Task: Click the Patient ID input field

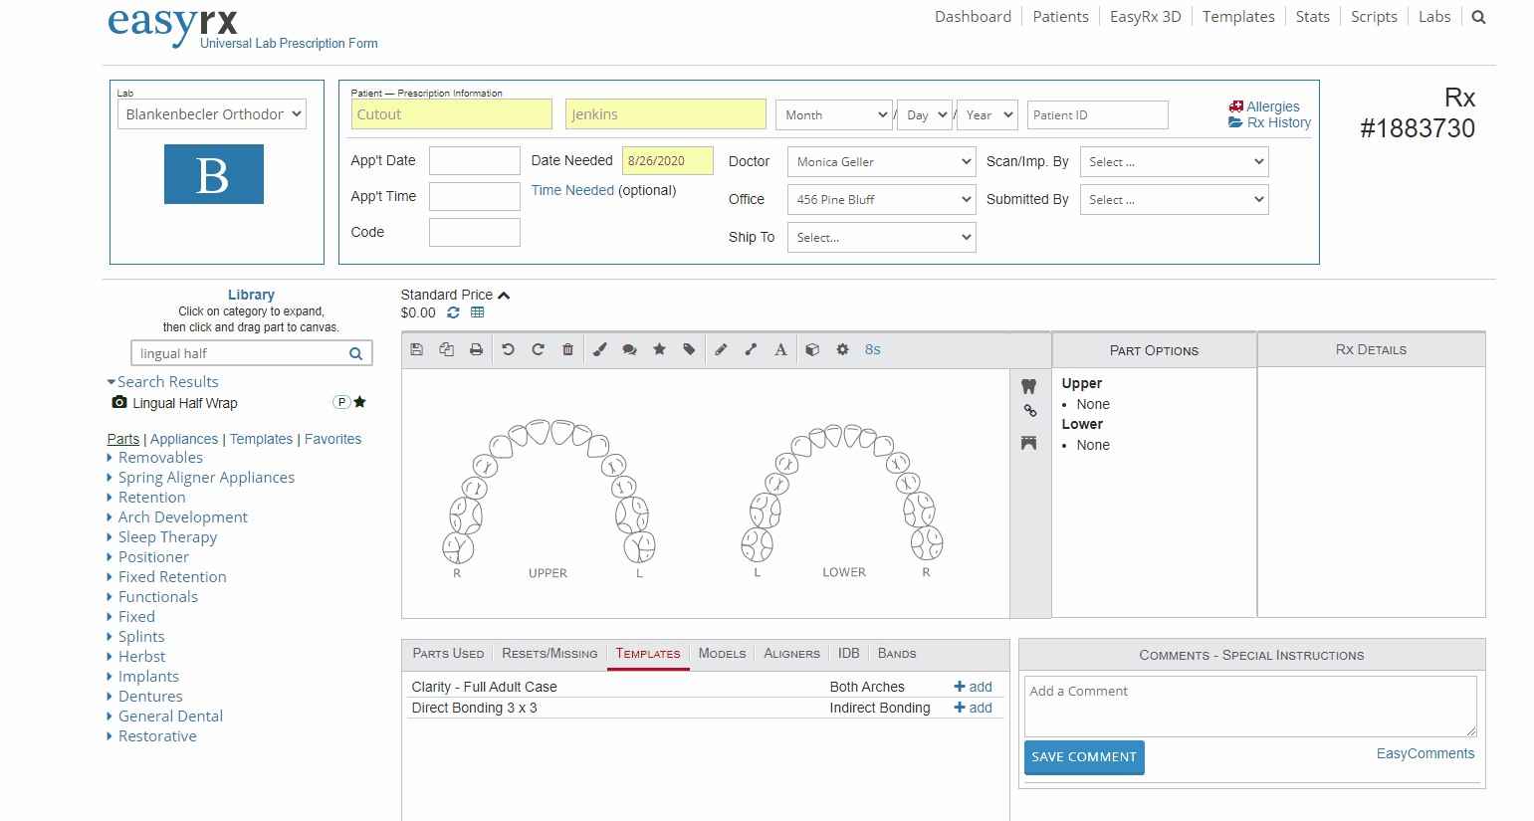Action: (x=1098, y=114)
